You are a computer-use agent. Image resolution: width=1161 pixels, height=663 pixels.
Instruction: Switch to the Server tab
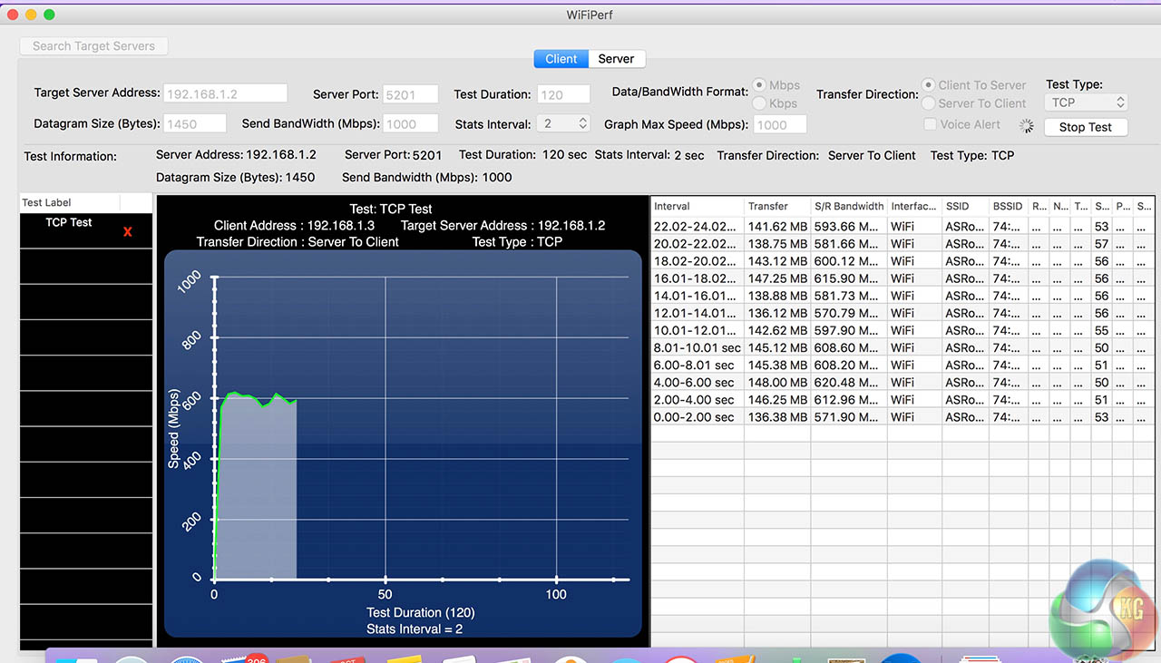[616, 59]
